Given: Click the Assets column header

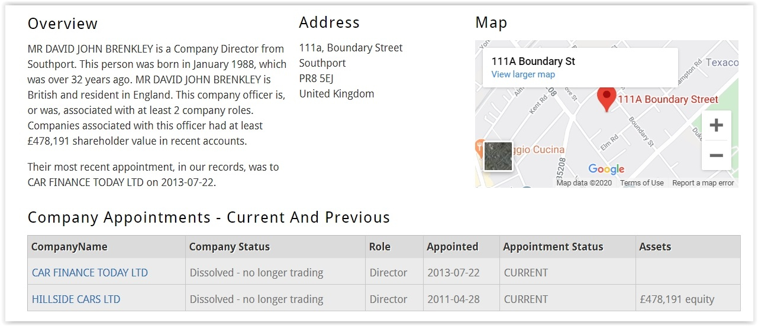Looking at the screenshot, I should click(655, 247).
